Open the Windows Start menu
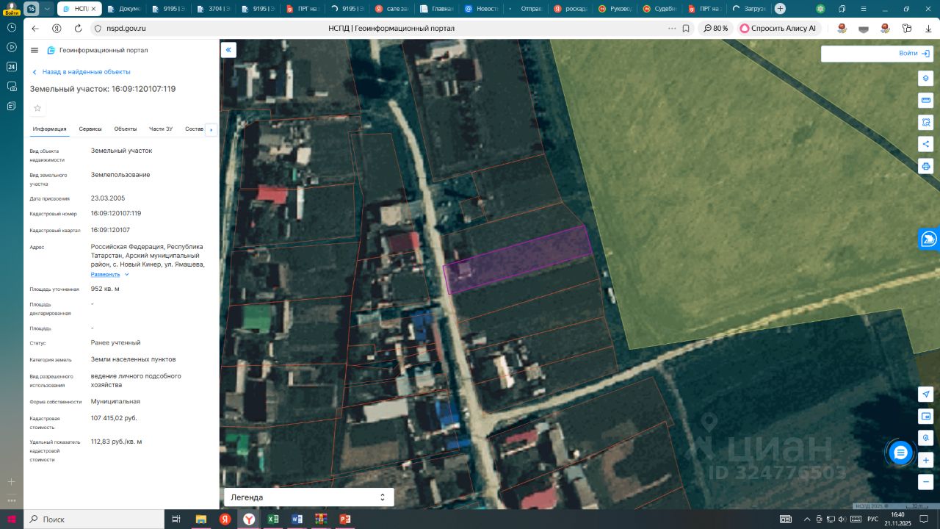Viewport: 940px width, 529px height. [x=11, y=519]
